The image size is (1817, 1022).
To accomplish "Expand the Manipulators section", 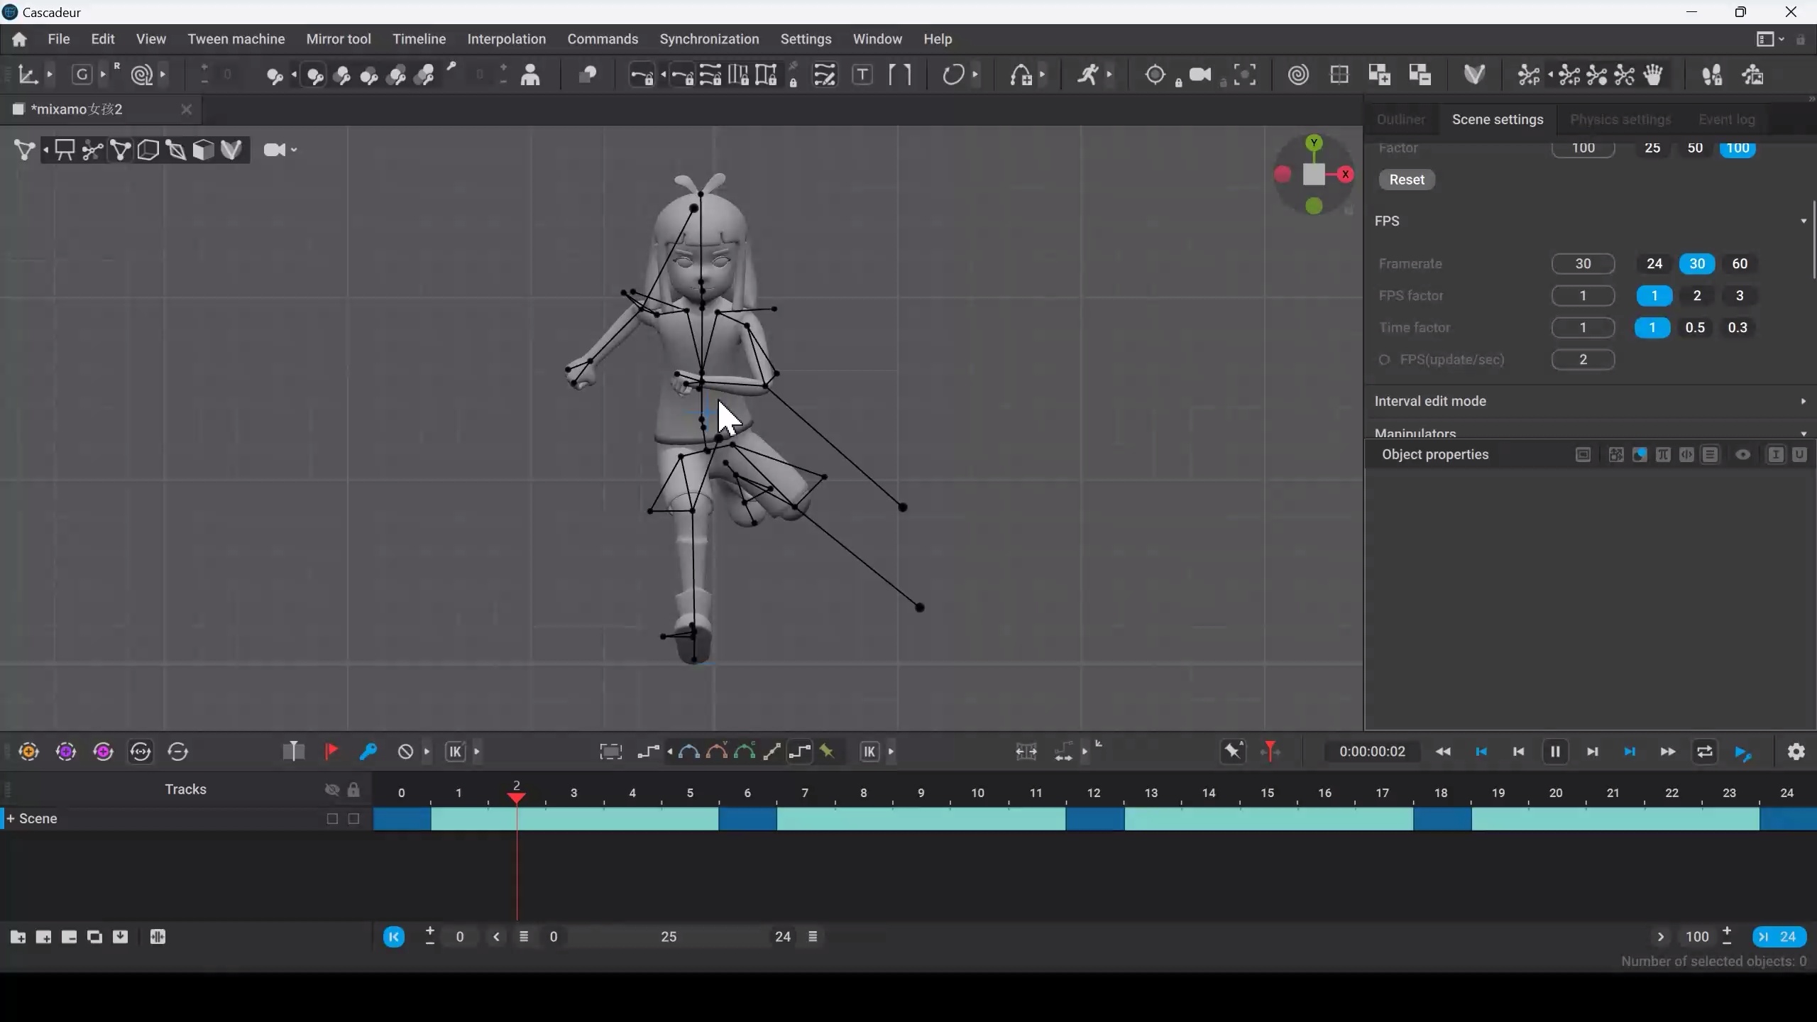I will click(x=1803, y=433).
